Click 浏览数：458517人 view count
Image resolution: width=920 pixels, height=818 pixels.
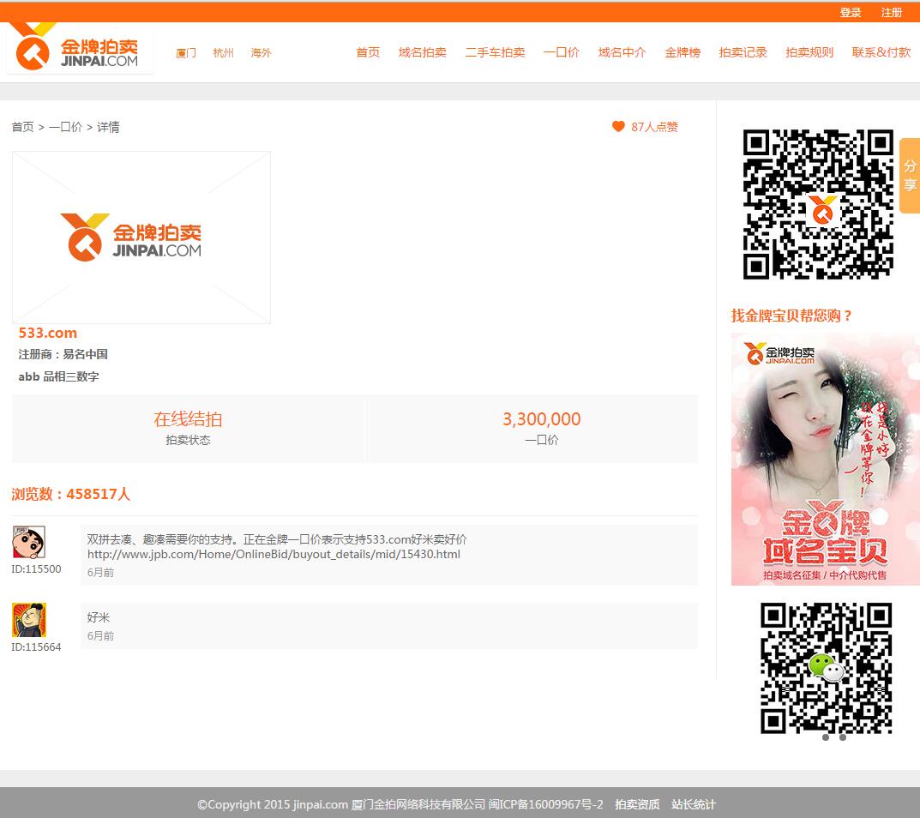(71, 494)
